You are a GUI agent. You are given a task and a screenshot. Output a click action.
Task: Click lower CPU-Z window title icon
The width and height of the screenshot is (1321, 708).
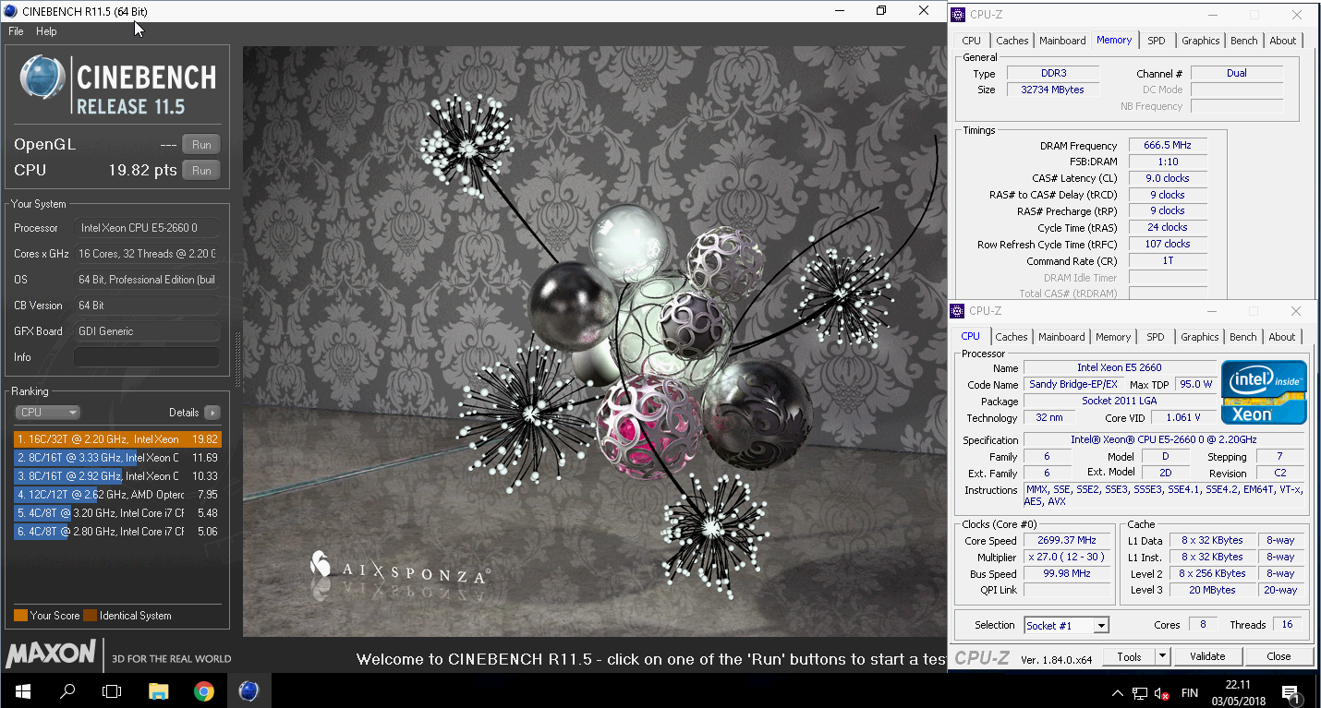tap(959, 311)
